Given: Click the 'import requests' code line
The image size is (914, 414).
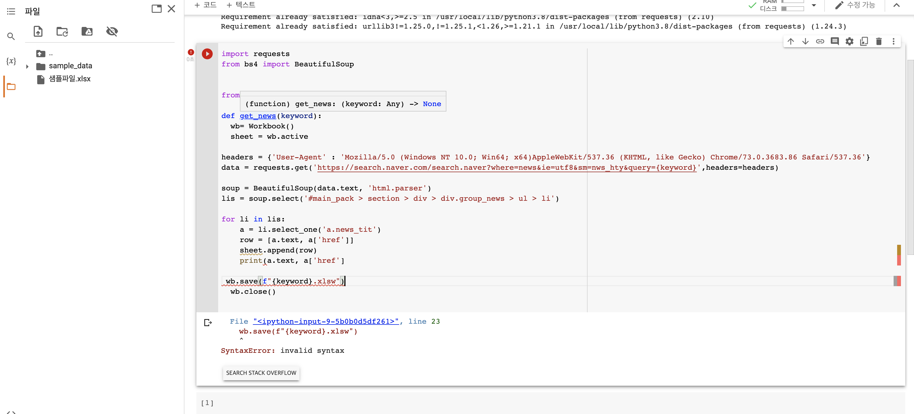Looking at the screenshot, I should click(x=255, y=54).
